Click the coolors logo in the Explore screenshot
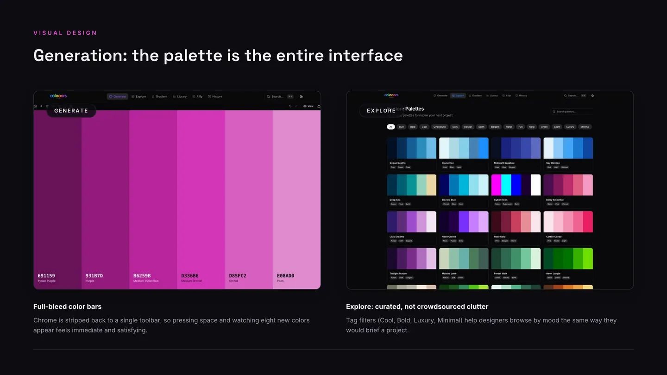This screenshot has height=375, width=667. [391, 95]
